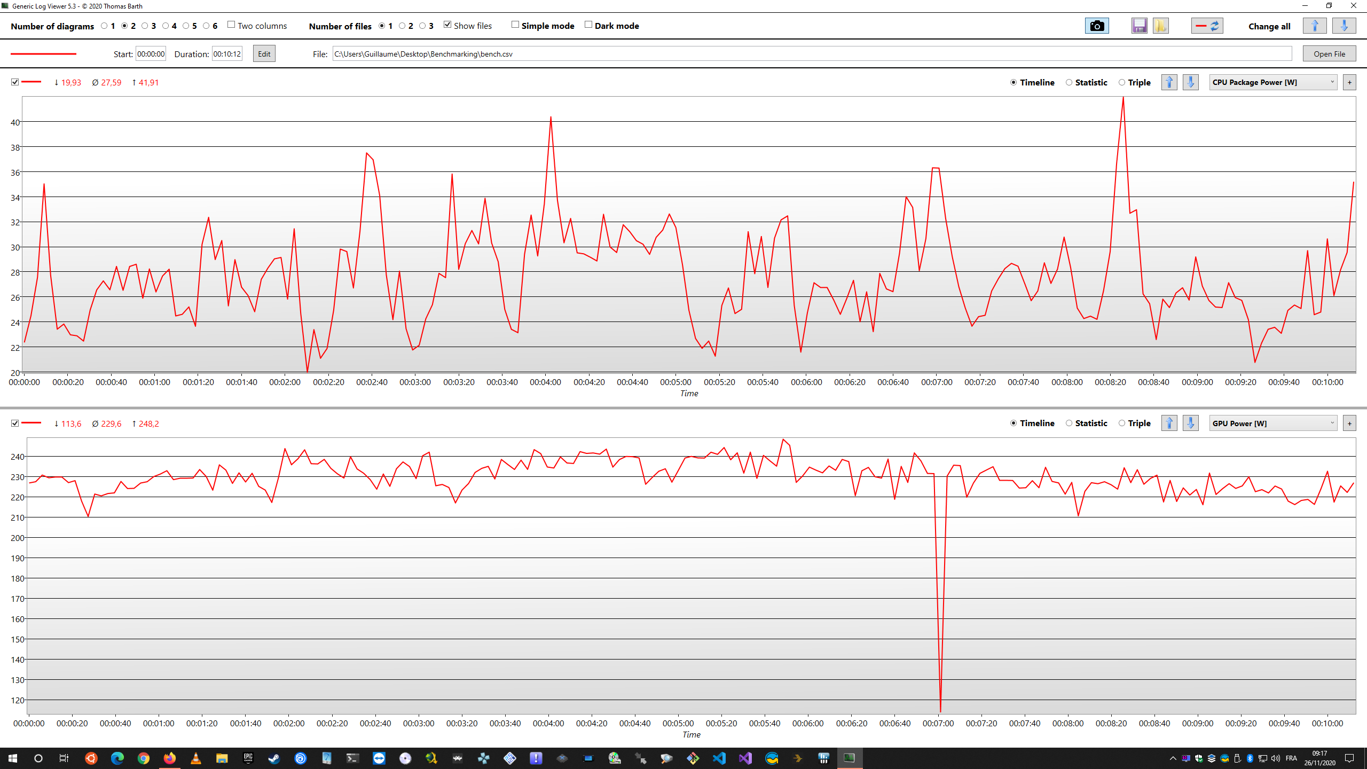
Task: Enable Dark mode checkbox
Action: tap(588, 25)
